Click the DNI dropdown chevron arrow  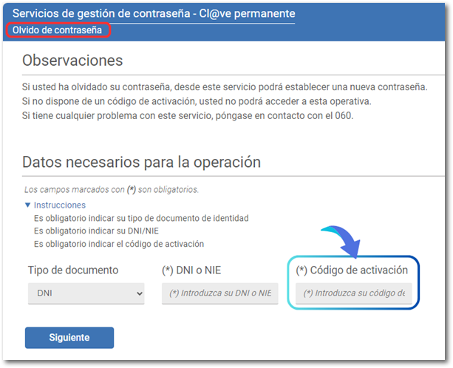point(138,294)
